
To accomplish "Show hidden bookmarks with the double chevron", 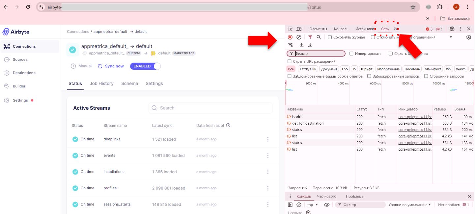I will [x=428, y=18].
